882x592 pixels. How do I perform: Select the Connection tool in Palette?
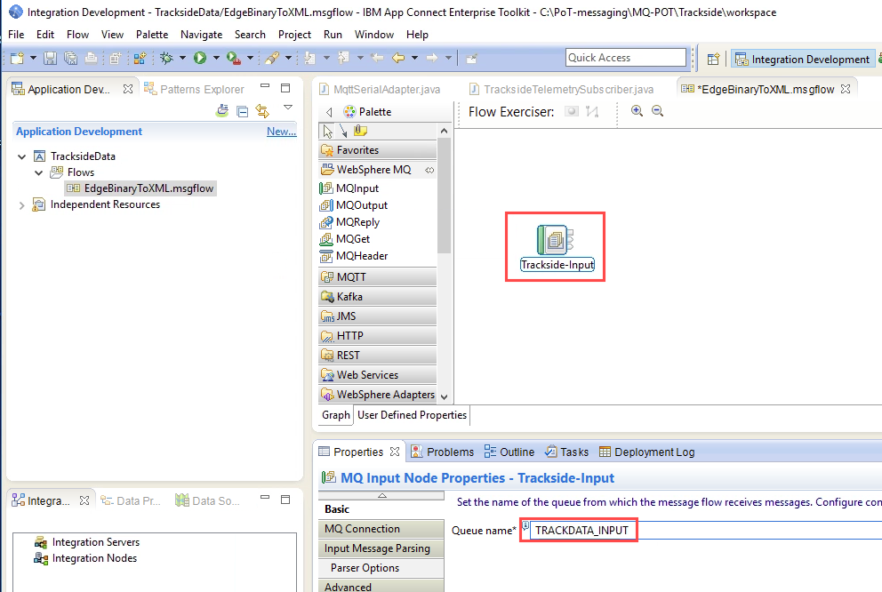[x=343, y=131]
